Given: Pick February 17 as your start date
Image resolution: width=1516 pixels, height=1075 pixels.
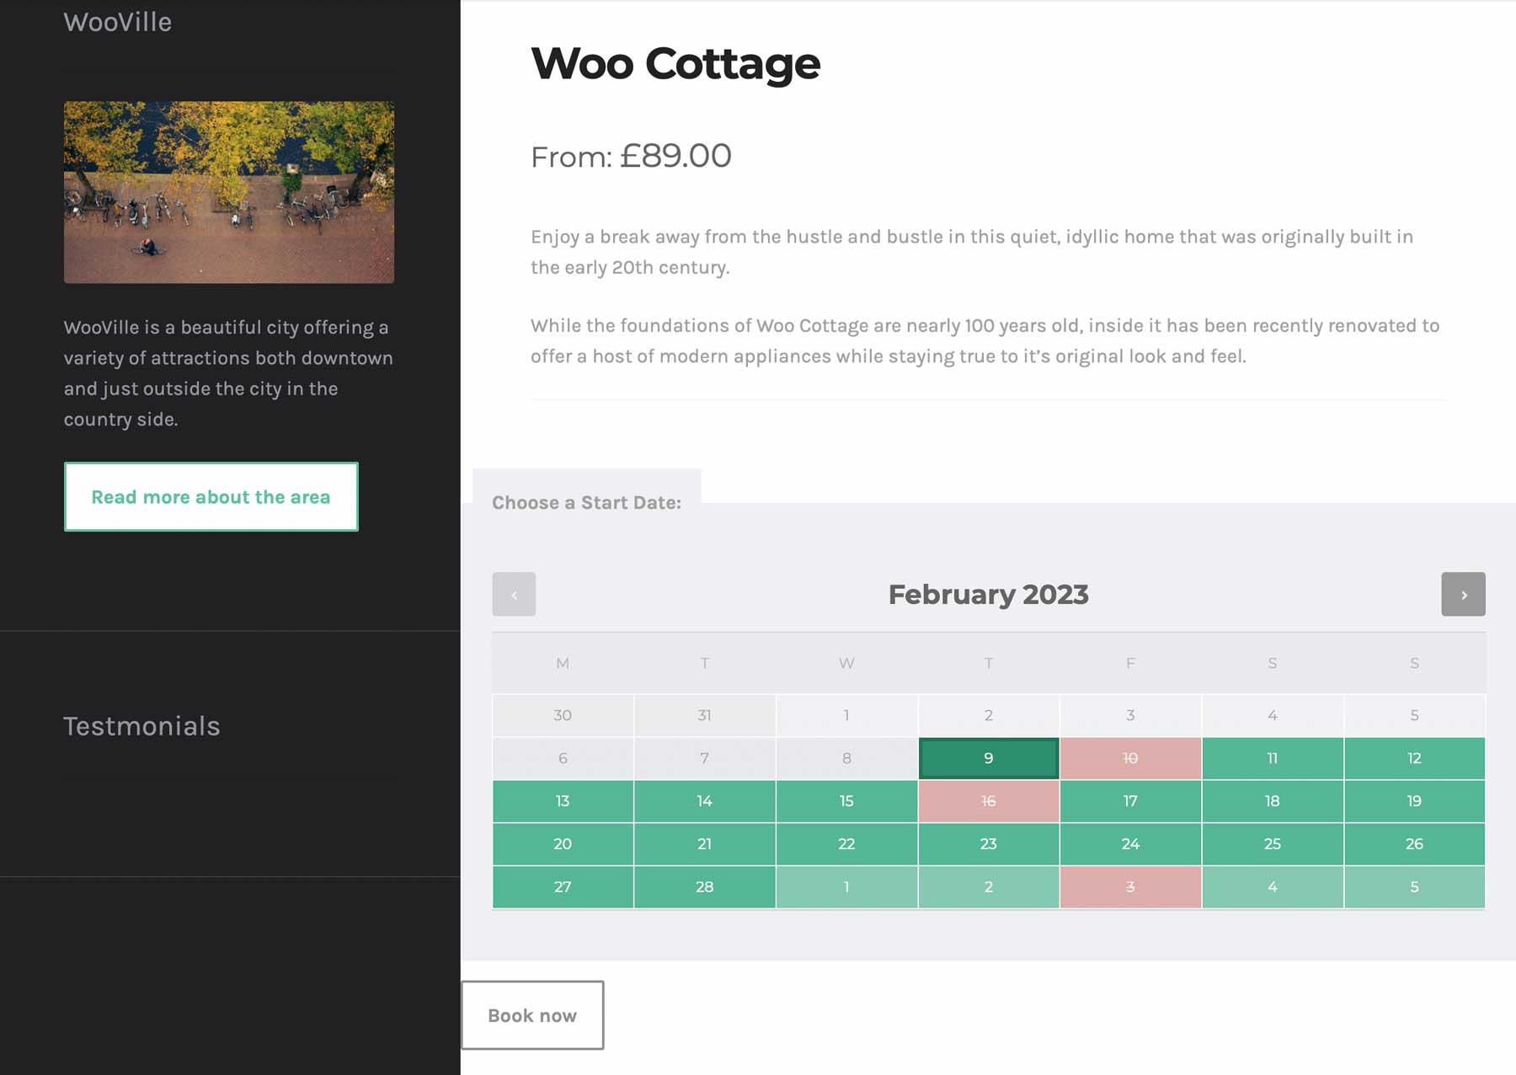Looking at the screenshot, I should 1130,801.
